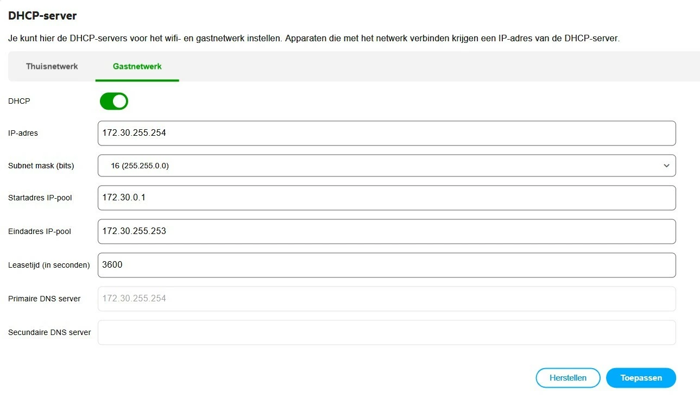Screen dimensions: 700x417
Task: Click the Eindadres IP-pool input field
Action: [387, 231]
